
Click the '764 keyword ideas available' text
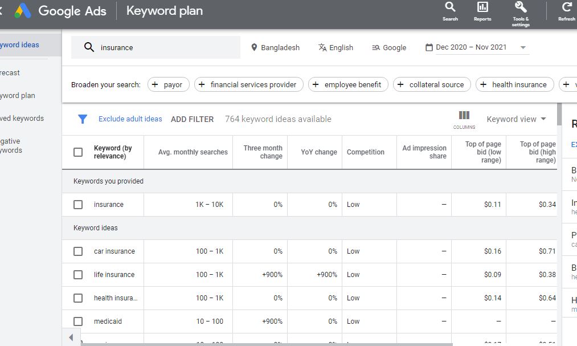click(278, 119)
